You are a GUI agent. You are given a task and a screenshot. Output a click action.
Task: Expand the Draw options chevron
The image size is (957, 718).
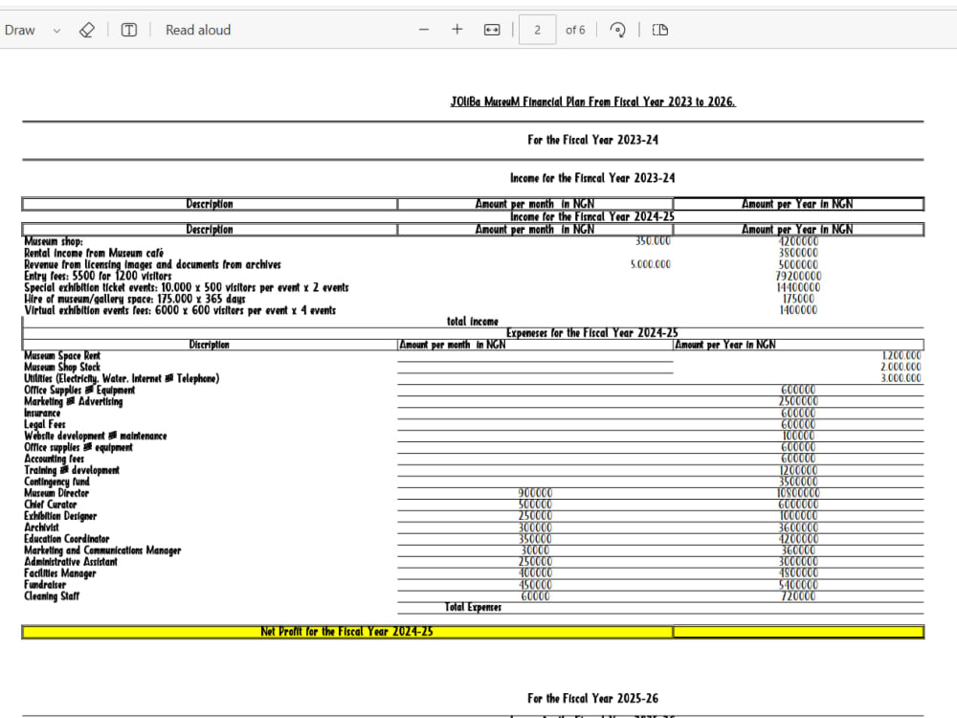(56, 31)
